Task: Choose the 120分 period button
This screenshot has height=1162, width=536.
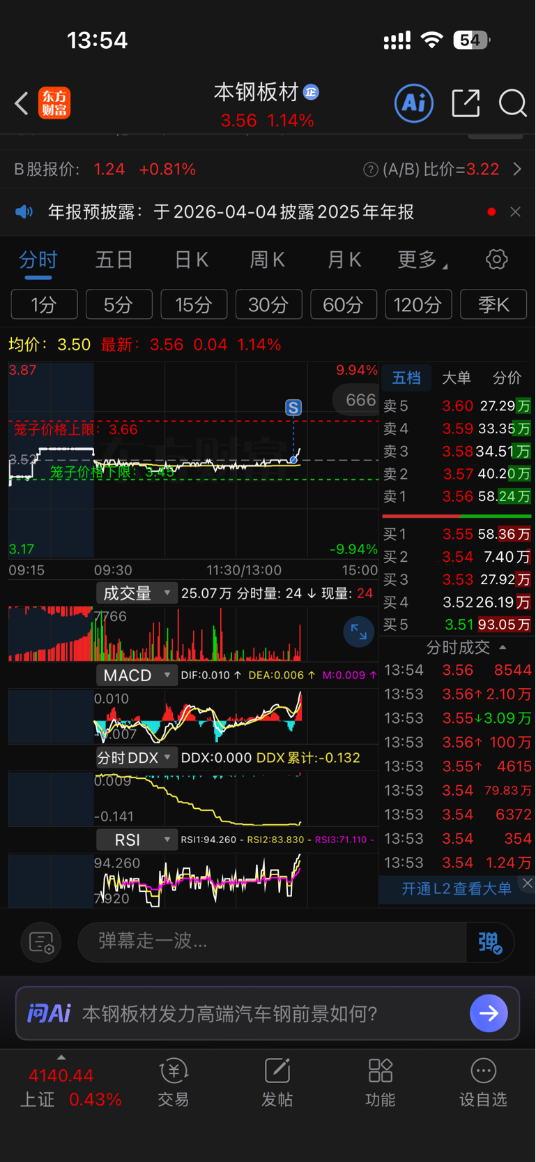Action: [x=418, y=304]
